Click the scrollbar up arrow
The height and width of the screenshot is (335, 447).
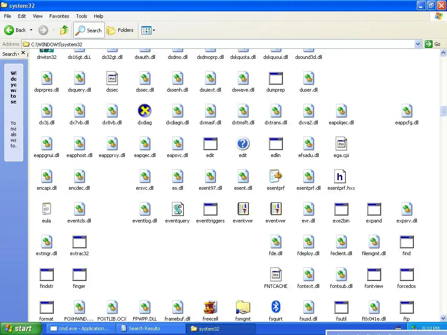(x=443, y=52)
